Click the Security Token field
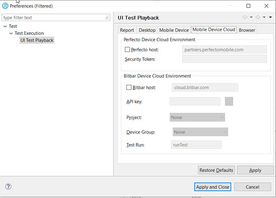 pos(225,59)
